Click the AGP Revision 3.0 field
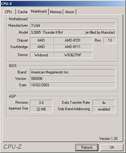126x153 pixels. 41,103
